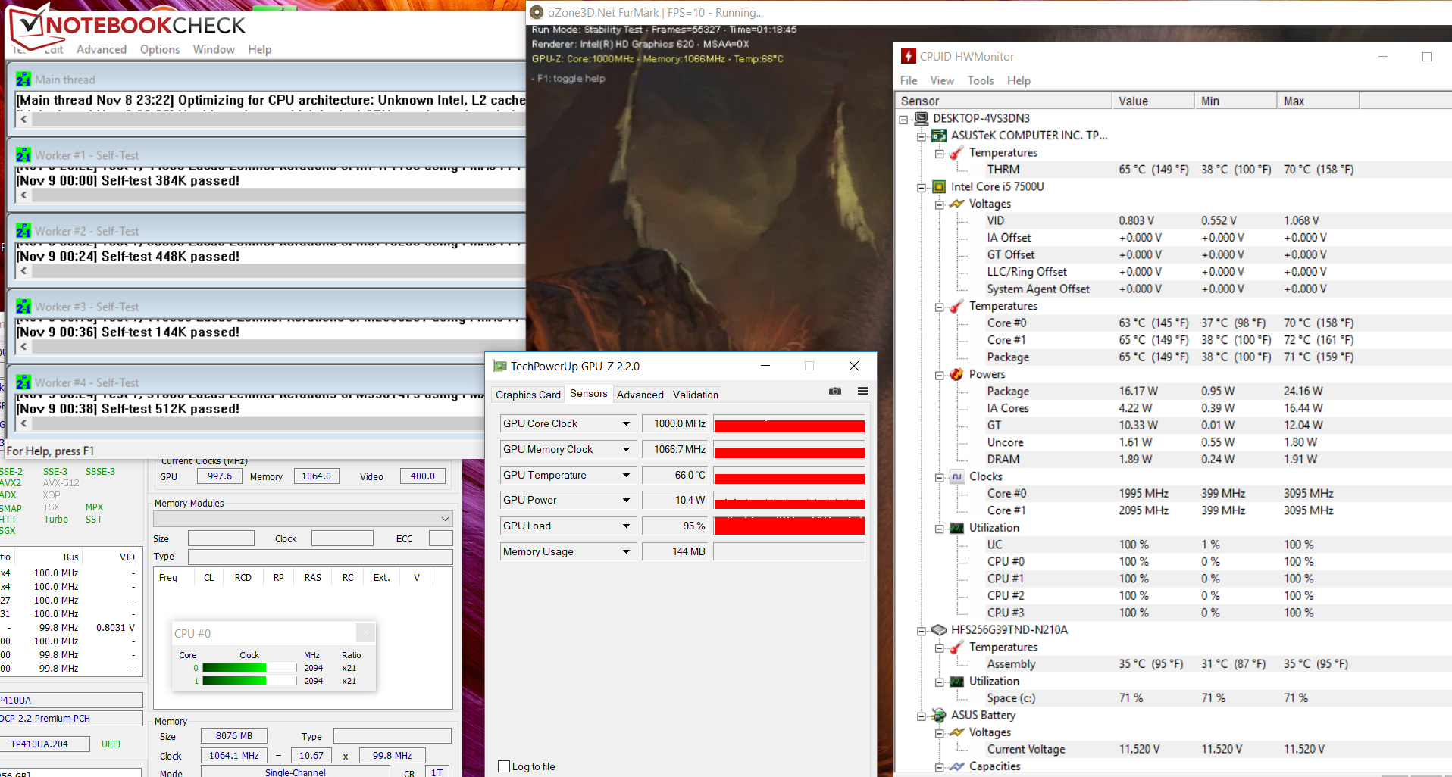Click the Capacities icon in HWMonitor
The width and height of the screenshot is (1452, 777).
956,766
